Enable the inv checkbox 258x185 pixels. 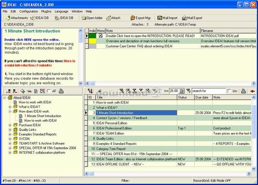click(x=229, y=91)
